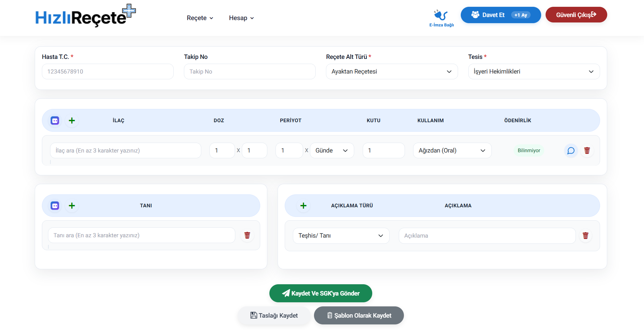
Task: Expand Reçete Alt Türü dropdown
Action: [x=392, y=71]
